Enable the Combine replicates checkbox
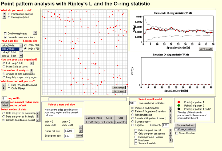The image size is (222, 151). click(5, 34)
